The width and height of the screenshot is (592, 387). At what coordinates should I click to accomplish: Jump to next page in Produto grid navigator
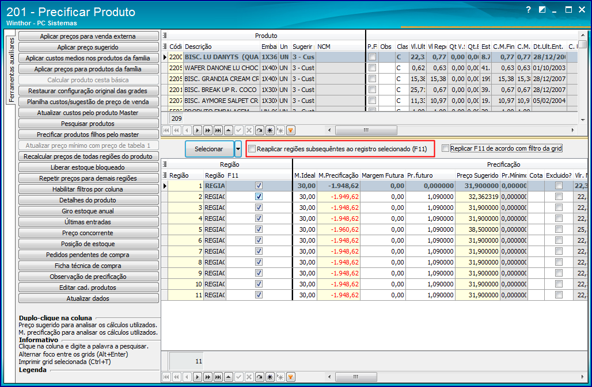point(208,131)
